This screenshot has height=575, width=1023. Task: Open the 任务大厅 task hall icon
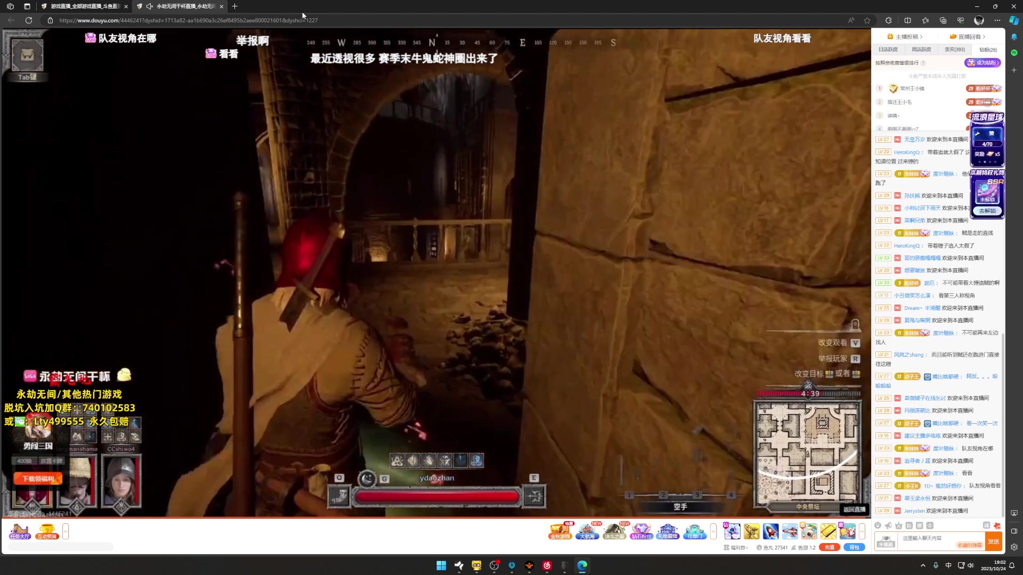click(x=20, y=531)
